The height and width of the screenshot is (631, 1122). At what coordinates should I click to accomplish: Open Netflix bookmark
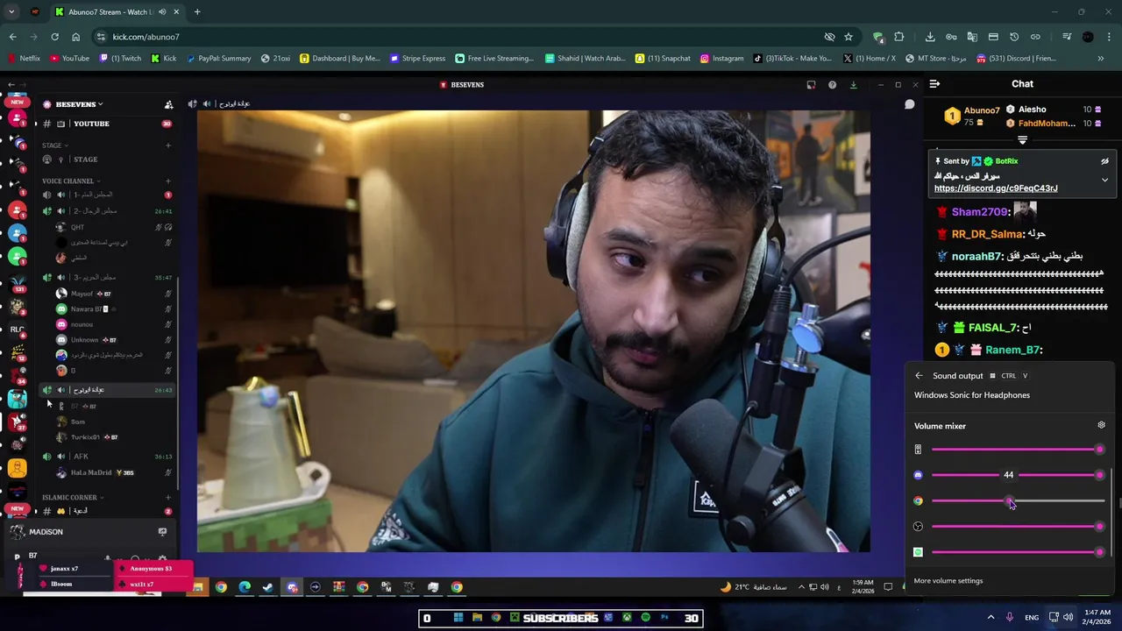point(24,59)
